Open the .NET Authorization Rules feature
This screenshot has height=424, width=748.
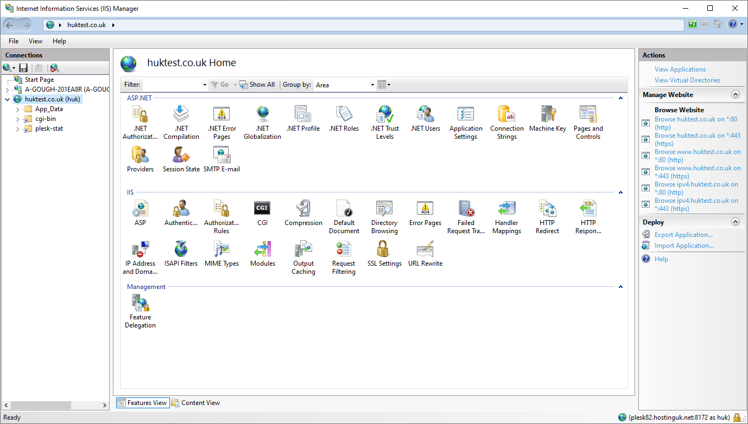[x=140, y=123]
